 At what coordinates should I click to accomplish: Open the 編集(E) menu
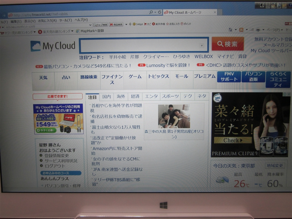point(16,22)
